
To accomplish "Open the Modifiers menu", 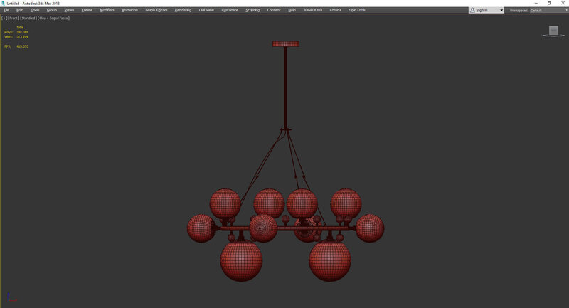I will click(x=107, y=10).
